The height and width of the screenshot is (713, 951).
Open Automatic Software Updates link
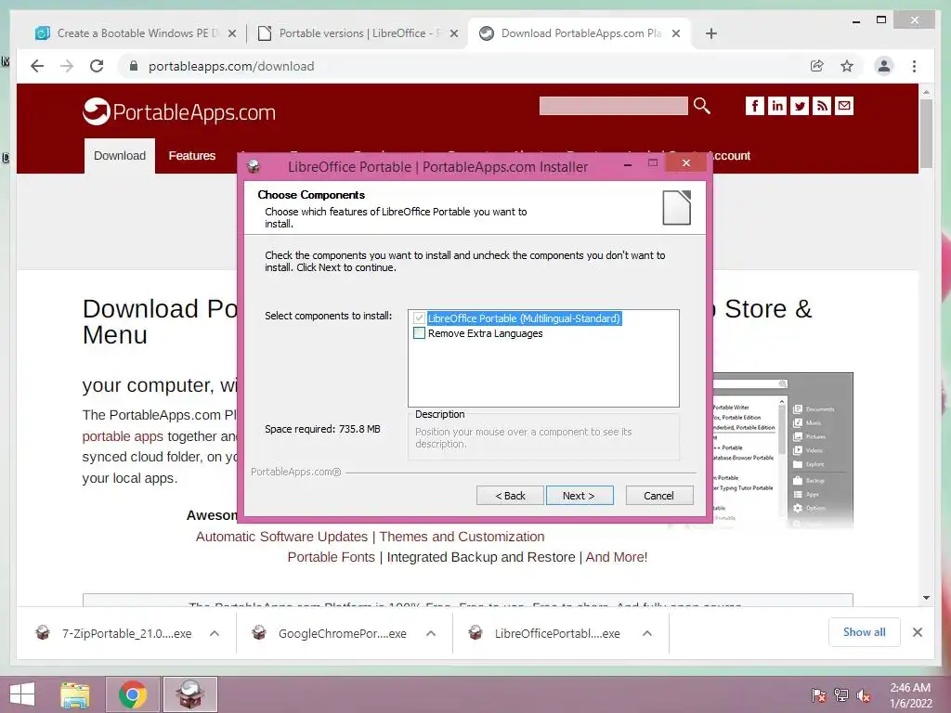tap(281, 537)
